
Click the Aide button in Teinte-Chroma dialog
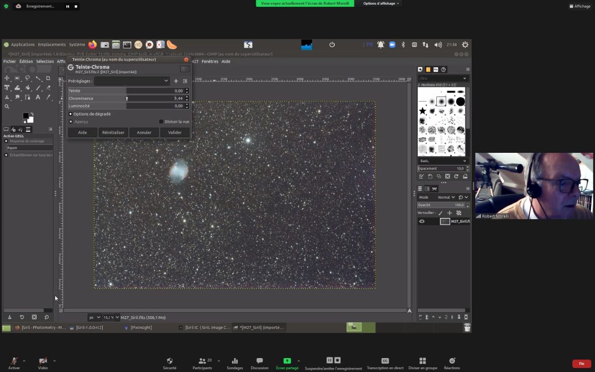coord(83,133)
